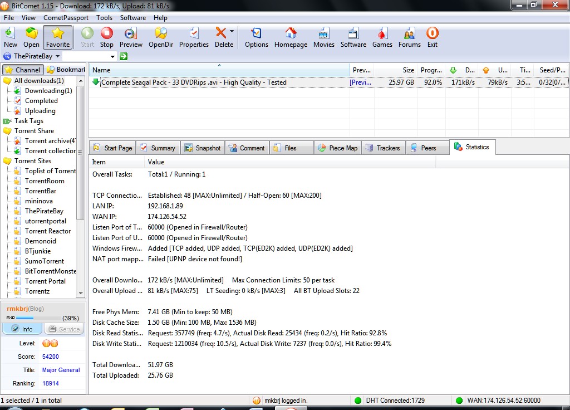The height and width of the screenshot is (410, 570).
Task: Open Demonoid in Torrent Sites list
Action: click(40, 241)
